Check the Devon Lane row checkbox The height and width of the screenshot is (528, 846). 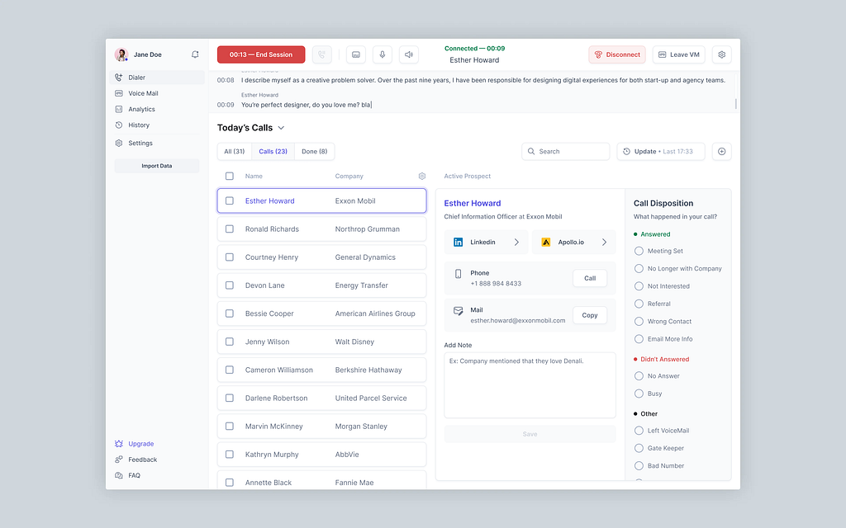tap(230, 285)
